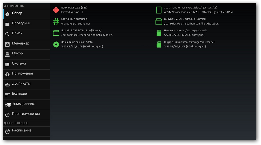Click the green gear data storage icon
Screen dimensions: 261x145
point(56,44)
